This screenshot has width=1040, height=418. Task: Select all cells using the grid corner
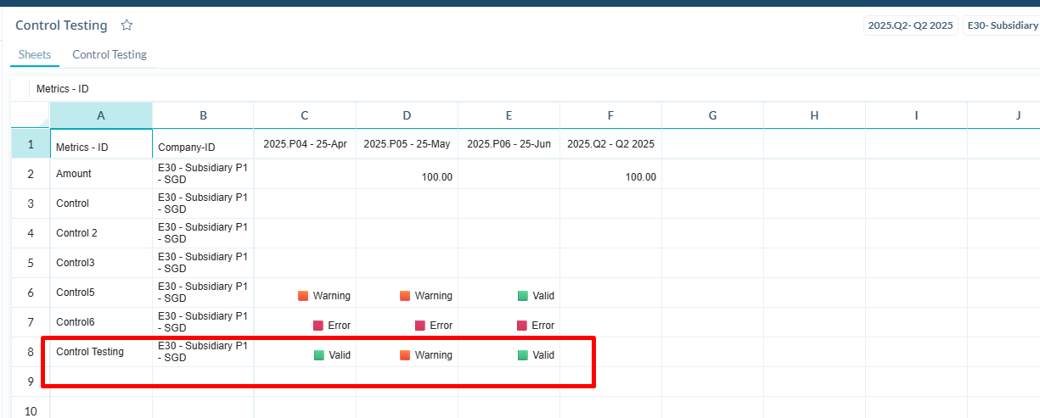point(31,115)
